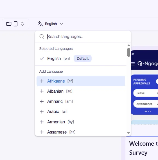This screenshot has width=158, height=160.
Task: Click plus icon next to Albanian
Action: 42,91
